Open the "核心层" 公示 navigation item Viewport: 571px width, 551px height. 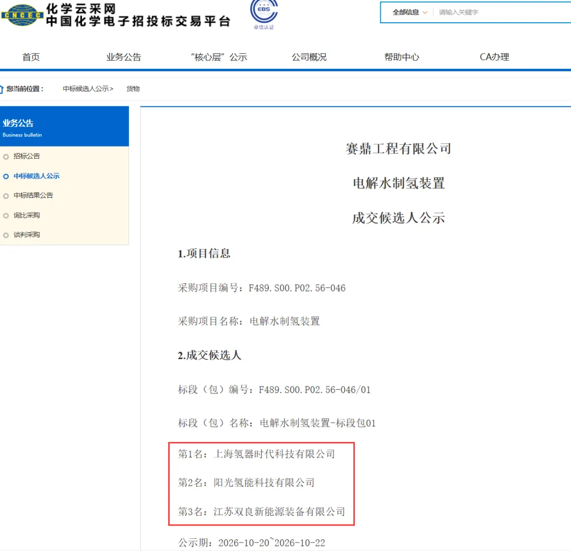(x=219, y=57)
